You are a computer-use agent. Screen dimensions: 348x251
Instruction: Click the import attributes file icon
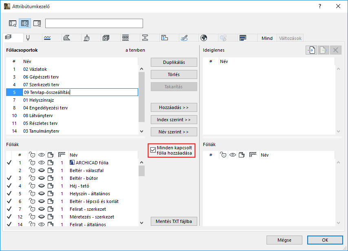[311, 50]
